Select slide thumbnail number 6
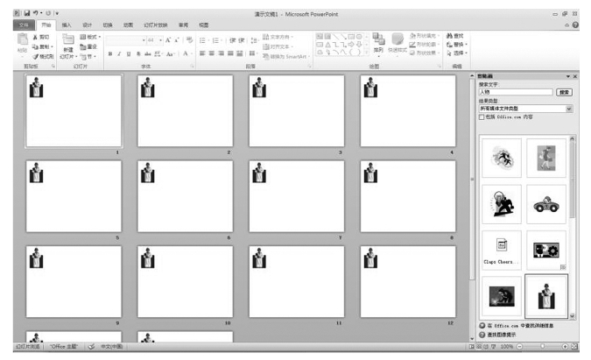591x360 pixels. click(185, 196)
